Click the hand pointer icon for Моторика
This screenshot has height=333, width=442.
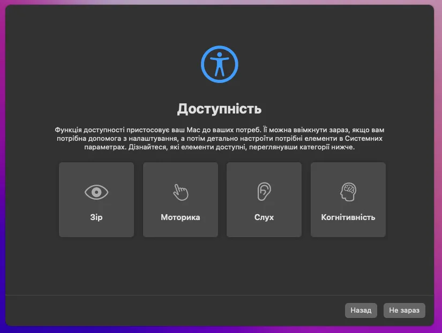point(181,192)
